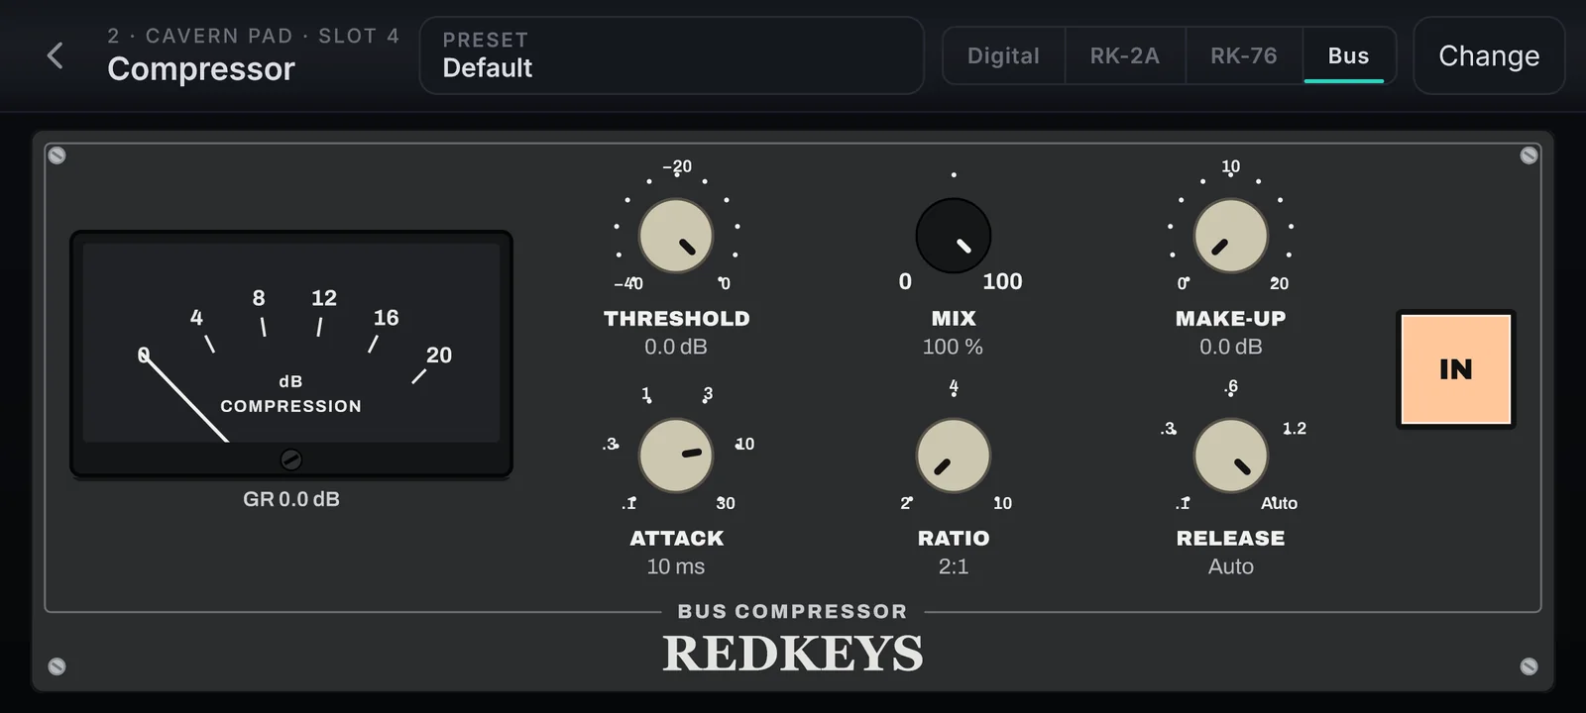Click the Attack 10 ms value readout
The height and width of the screenshot is (713, 1586).
coord(676,566)
